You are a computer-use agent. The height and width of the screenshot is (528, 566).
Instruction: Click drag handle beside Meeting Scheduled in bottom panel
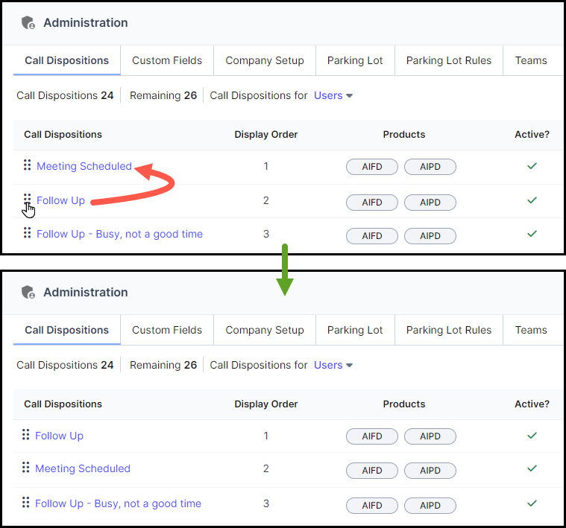(25, 468)
